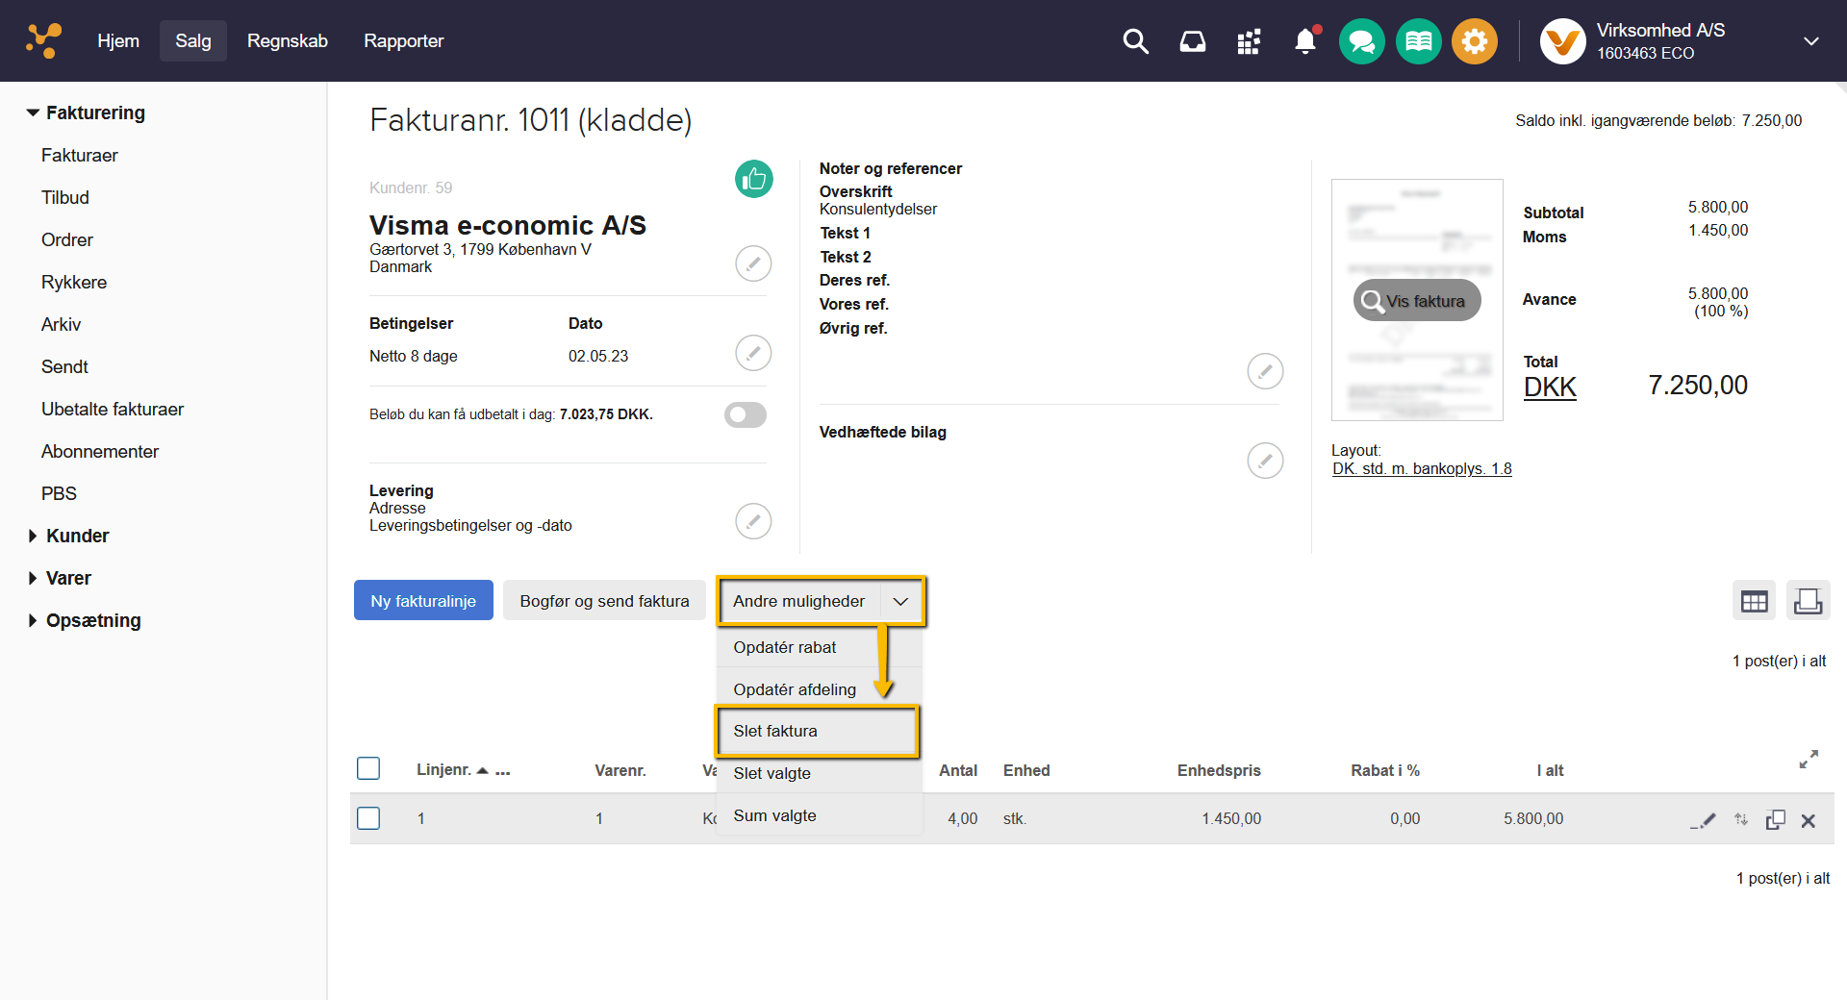Open the Linjenr. column ellipsis options
The width and height of the screenshot is (1847, 1000).
point(502,771)
